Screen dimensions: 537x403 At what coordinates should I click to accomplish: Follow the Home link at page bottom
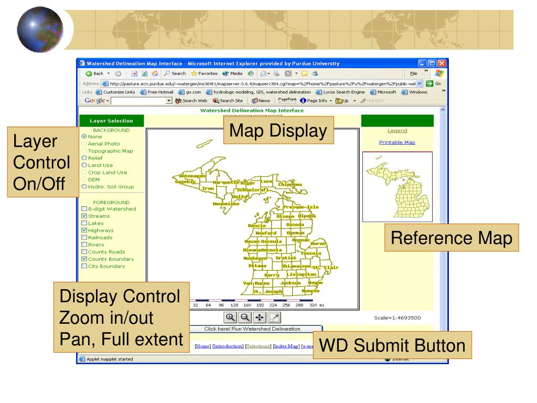[202, 346]
